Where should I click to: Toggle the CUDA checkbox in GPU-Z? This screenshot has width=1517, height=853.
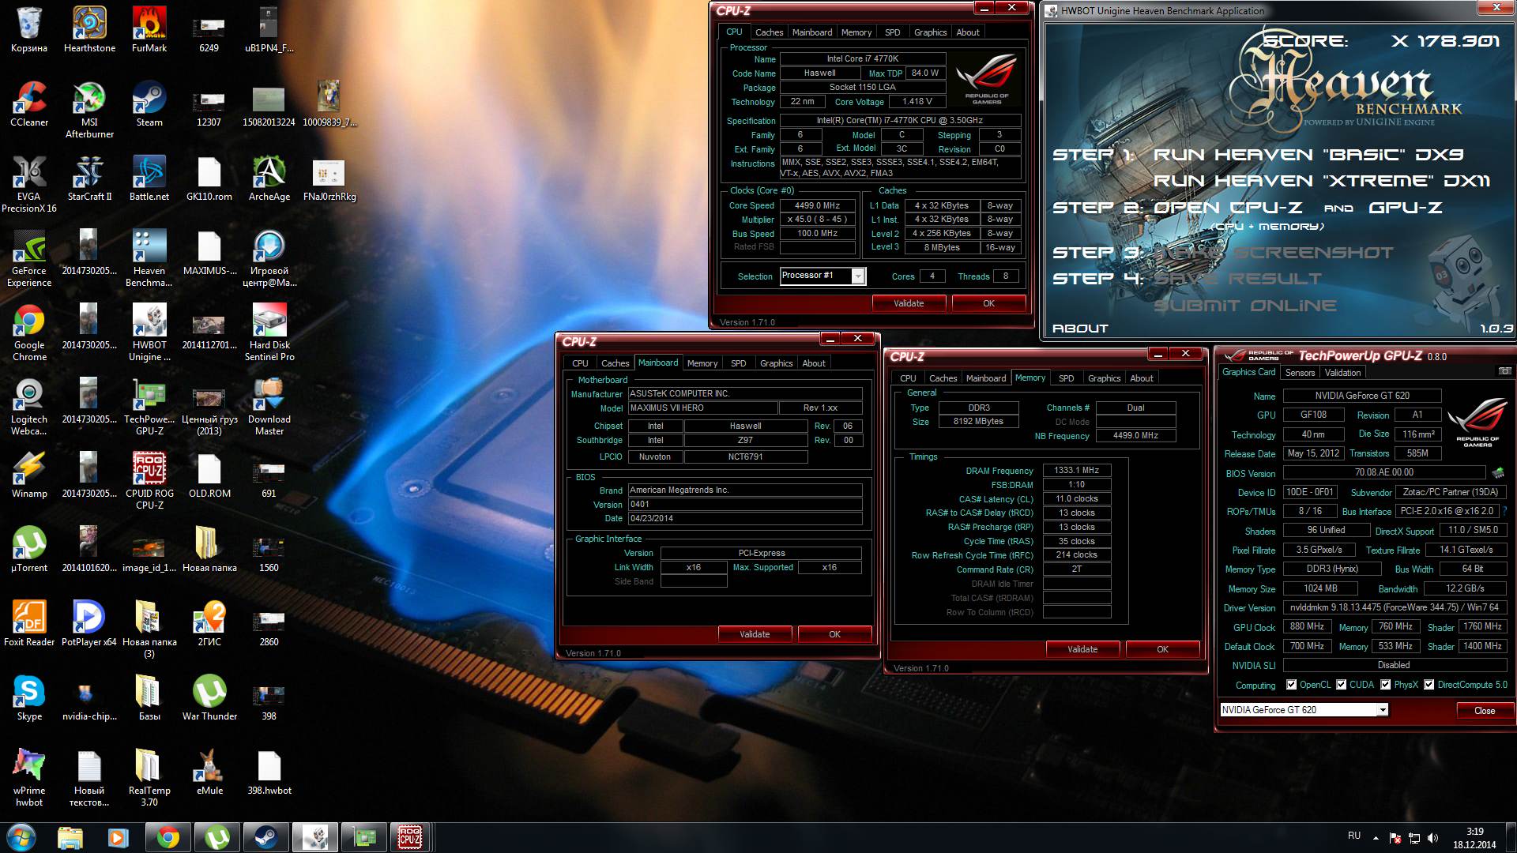point(1341,685)
